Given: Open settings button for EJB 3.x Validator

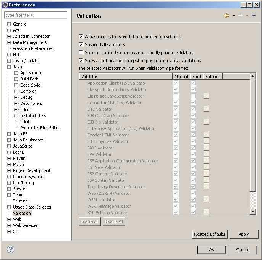Looking at the screenshot, I should coord(206,121).
